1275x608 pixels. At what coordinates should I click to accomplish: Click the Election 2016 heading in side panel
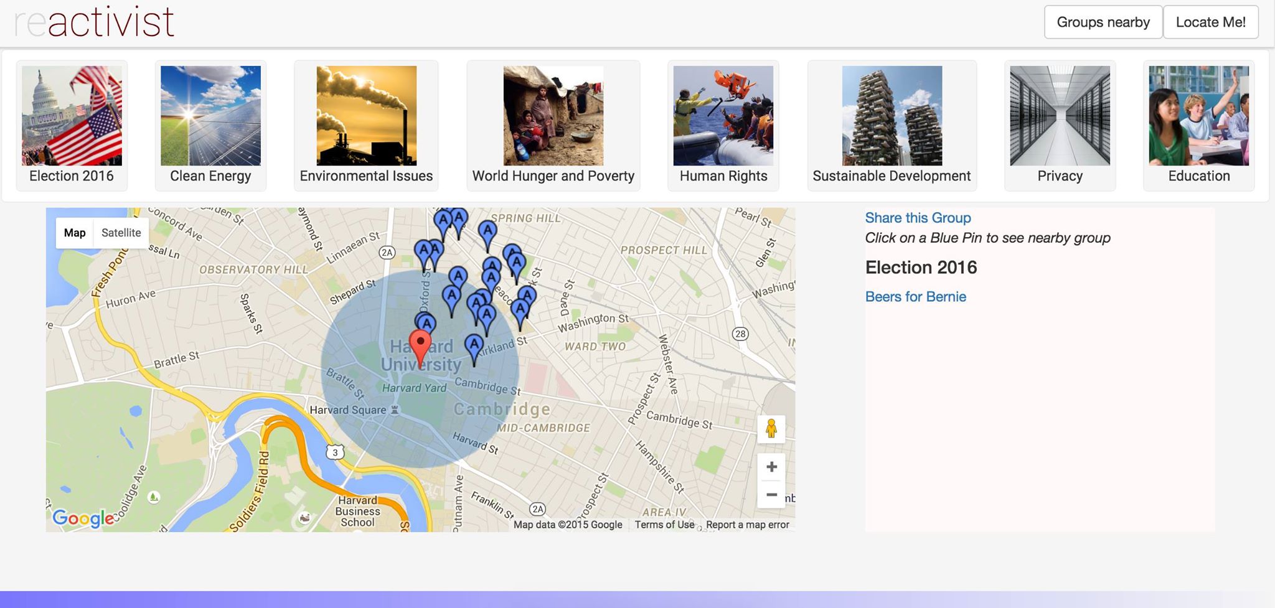point(921,268)
